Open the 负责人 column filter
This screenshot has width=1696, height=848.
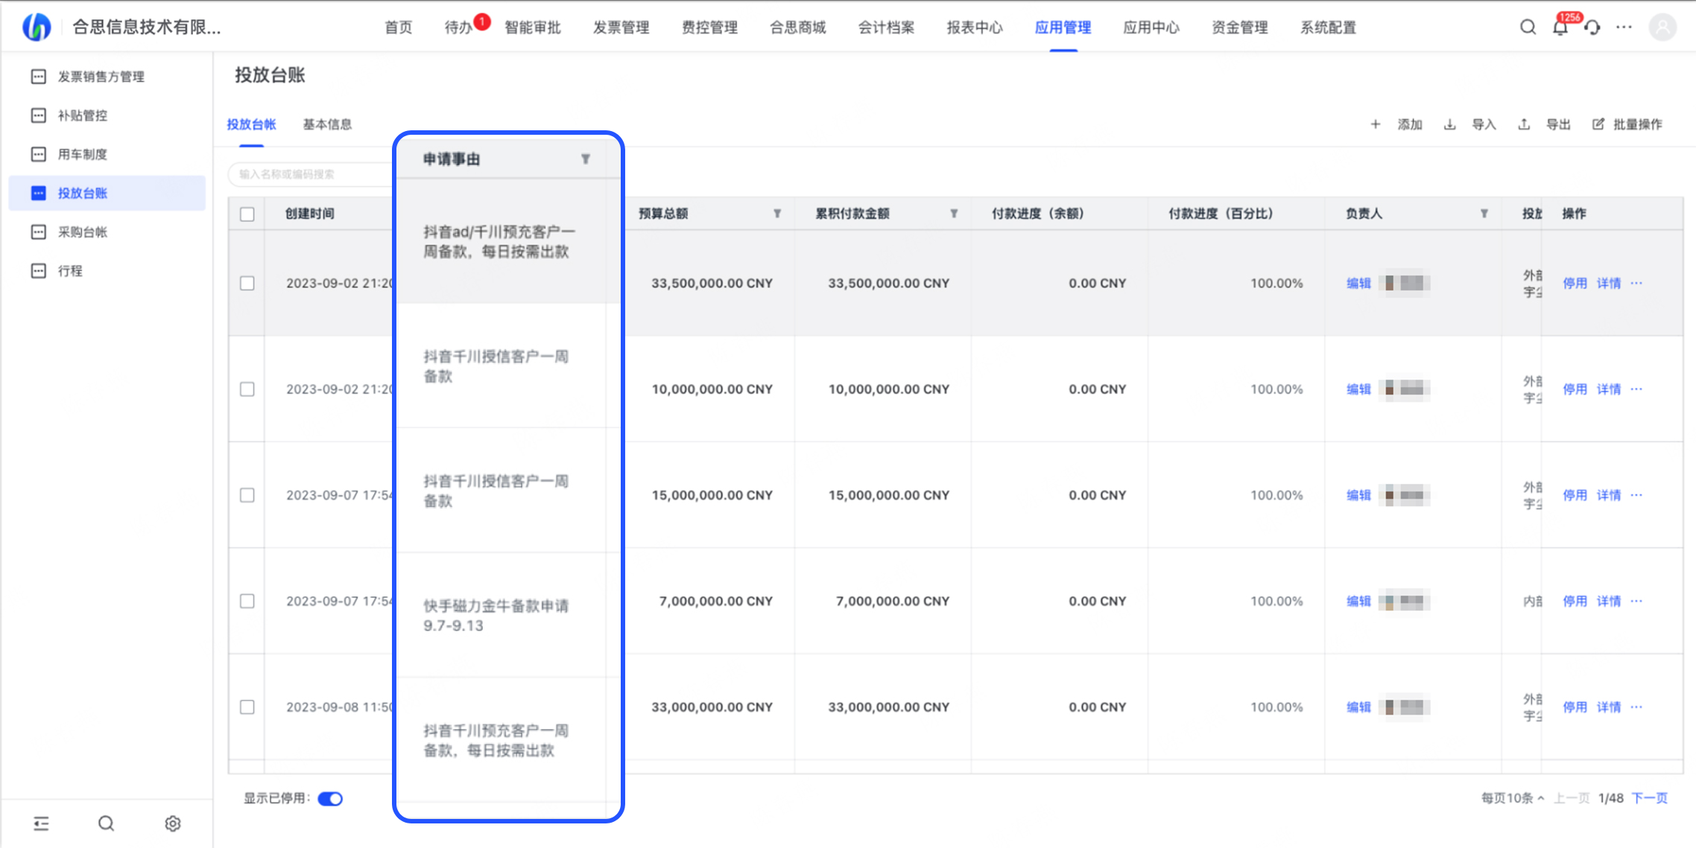[1484, 214]
